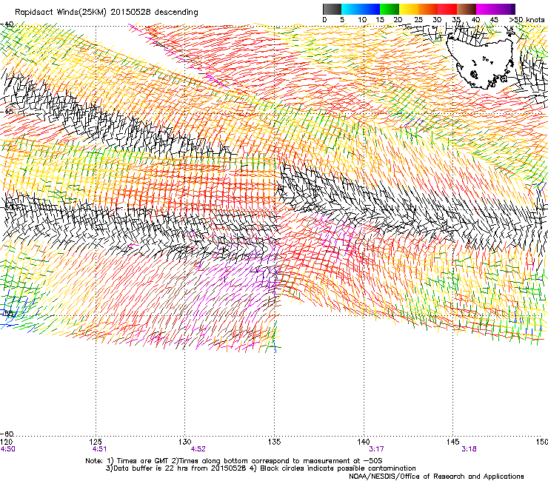The height and width of the screenshot is (481, 548).
Task: Click the time stamp 4:51
Action: (100, 449)
